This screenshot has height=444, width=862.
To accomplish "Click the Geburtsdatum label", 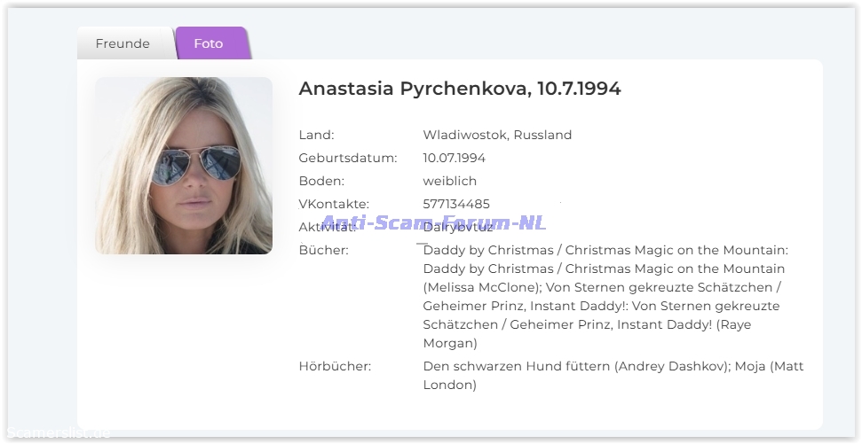I will click(x=348, y=158).
